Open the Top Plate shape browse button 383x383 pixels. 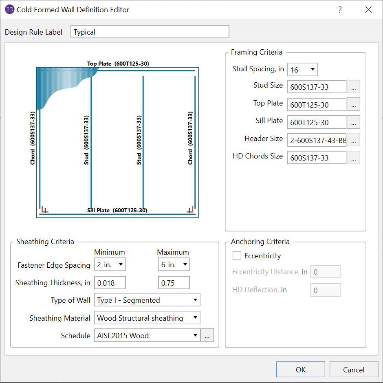pyautogui.click(x=353, y=104)
